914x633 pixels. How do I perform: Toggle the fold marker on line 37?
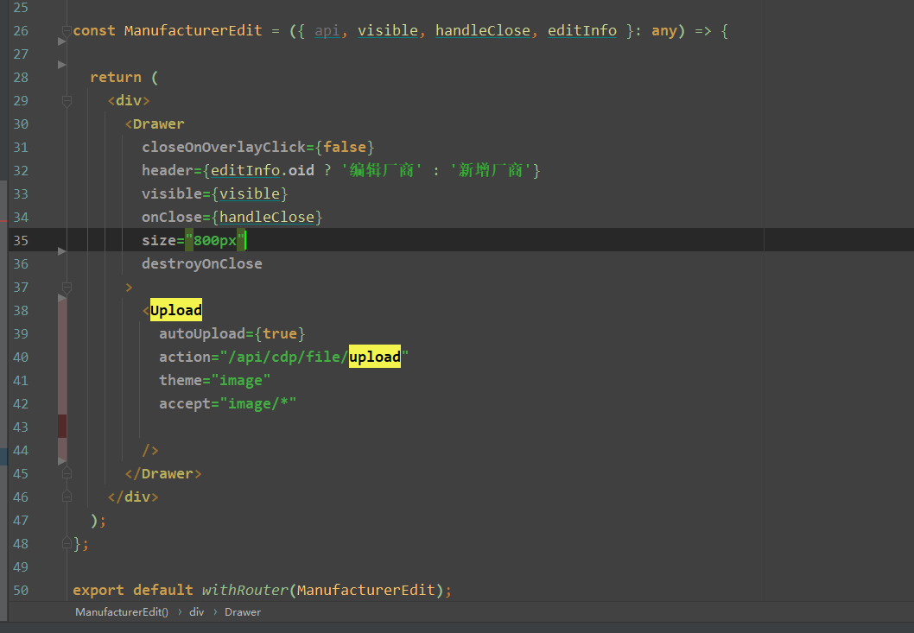point(67,288)
